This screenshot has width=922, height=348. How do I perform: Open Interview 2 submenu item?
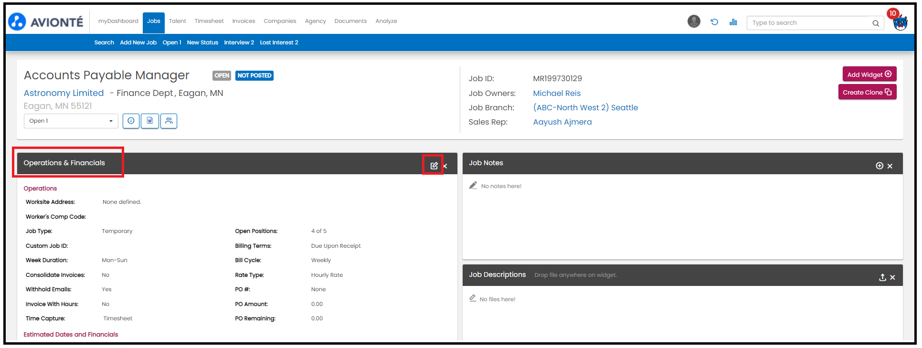(x=239, y=42)
